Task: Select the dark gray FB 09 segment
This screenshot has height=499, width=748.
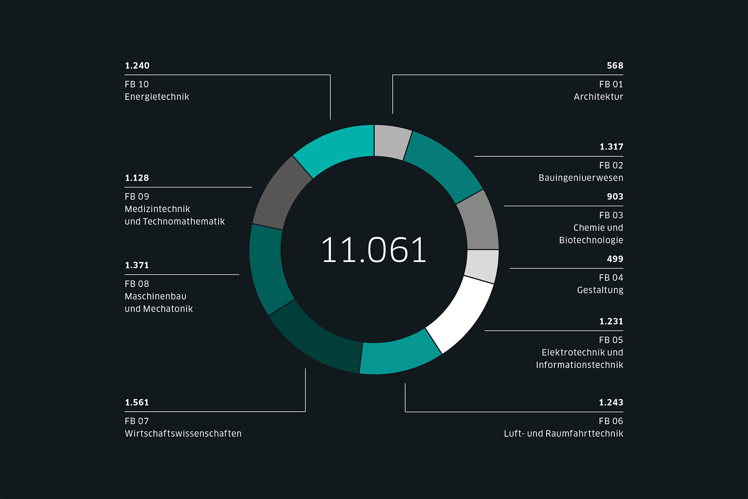Action: pos(281,194)
